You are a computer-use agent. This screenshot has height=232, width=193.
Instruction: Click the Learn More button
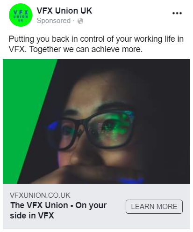coord(154,207)
